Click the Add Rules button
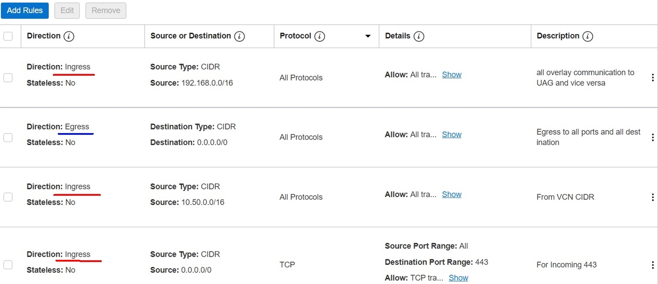 coord(25,10)
